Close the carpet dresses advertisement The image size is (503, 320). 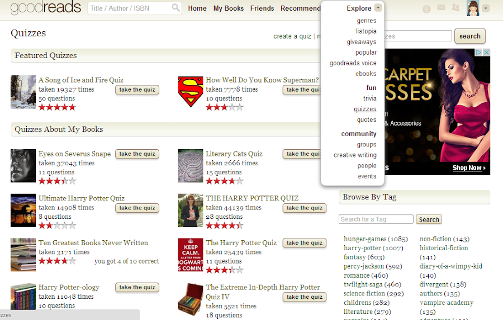486,52
